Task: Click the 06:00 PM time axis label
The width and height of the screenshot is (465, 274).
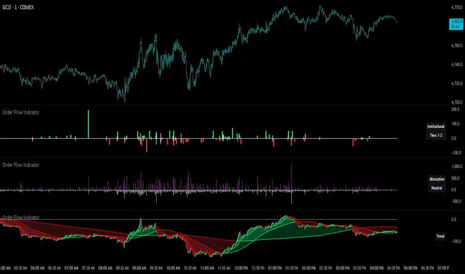Action: click(411, 268)
